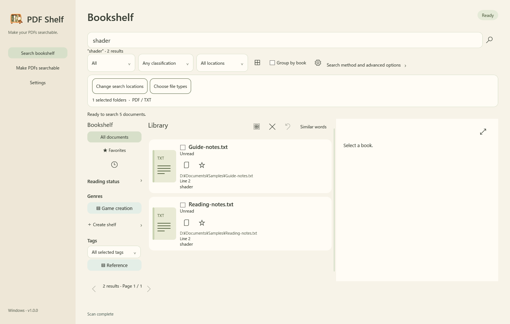510x324 pixels.
Task: Open Search bookshelf in sidebar
Action: tap(38, 53)
